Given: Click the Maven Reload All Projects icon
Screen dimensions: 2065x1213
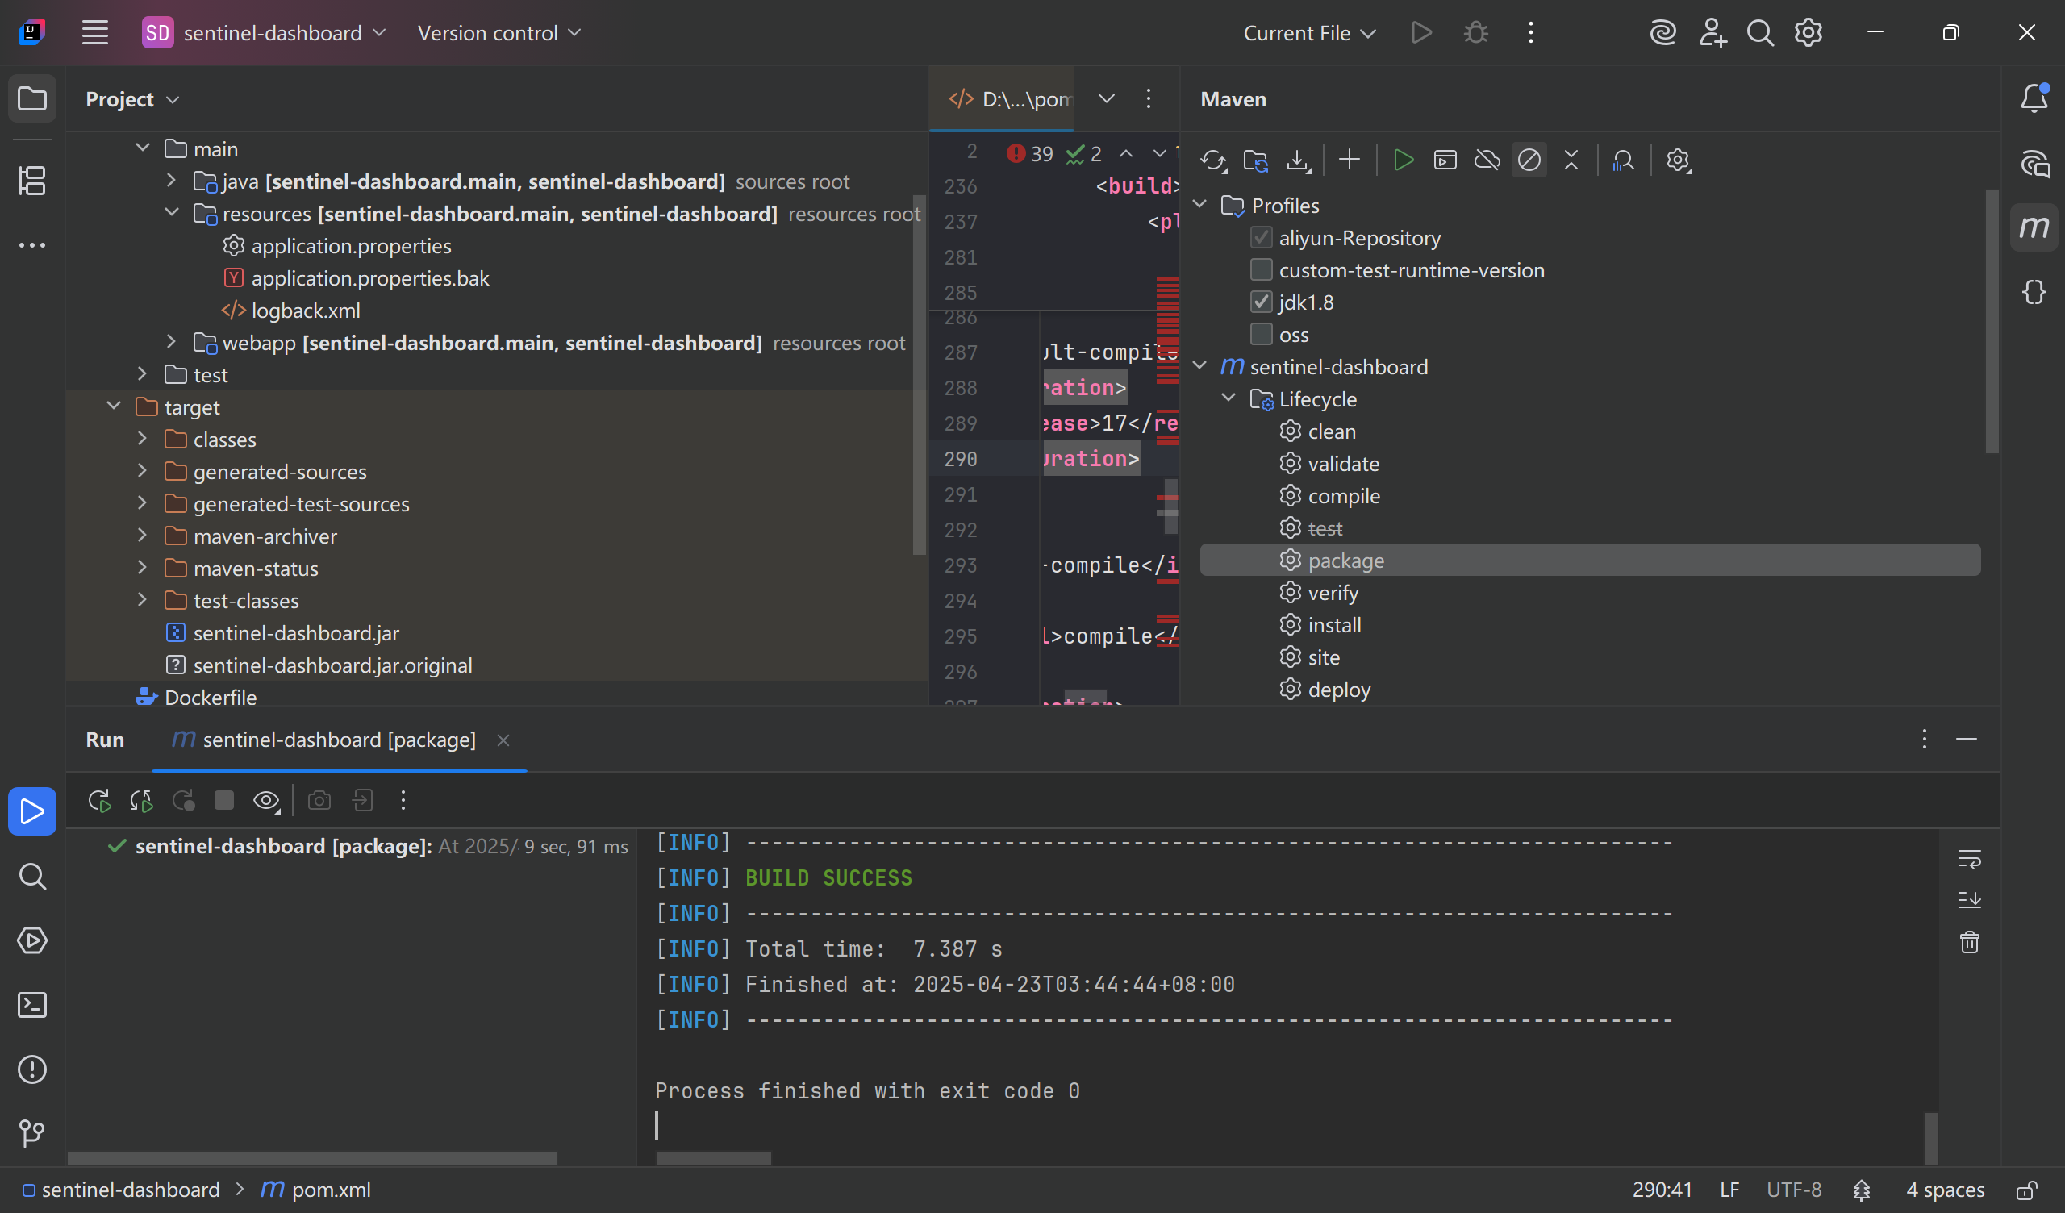Looking at the screenshot, I should [1212, 160].
